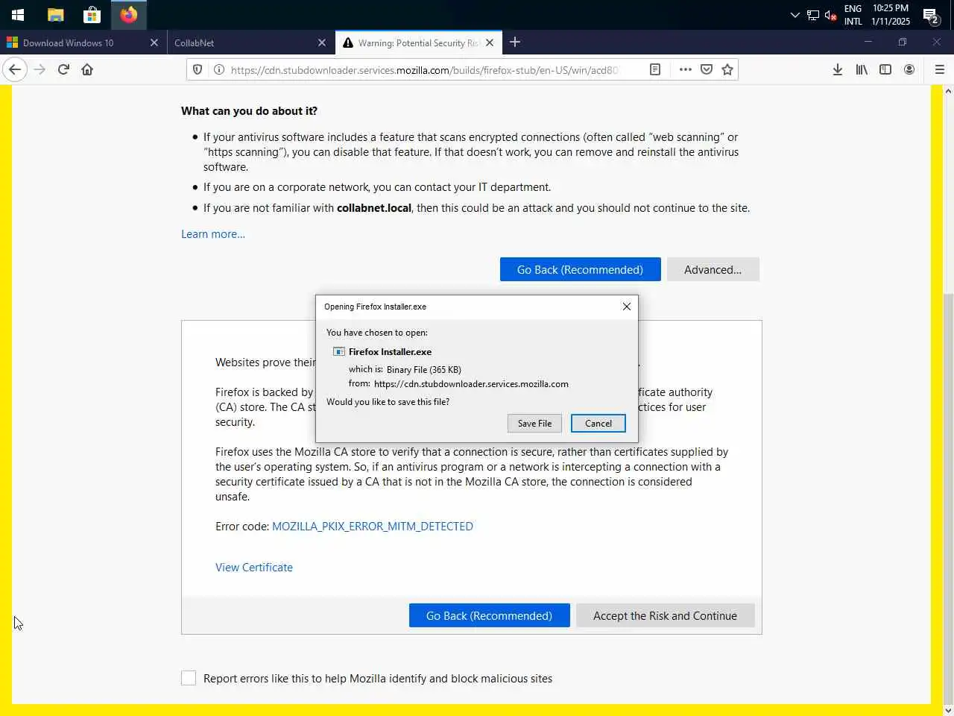Image resolution: width=954 pixels, height=716 pixels.
Task: Show site information icon in address bar
Action: tap(219, 69)
